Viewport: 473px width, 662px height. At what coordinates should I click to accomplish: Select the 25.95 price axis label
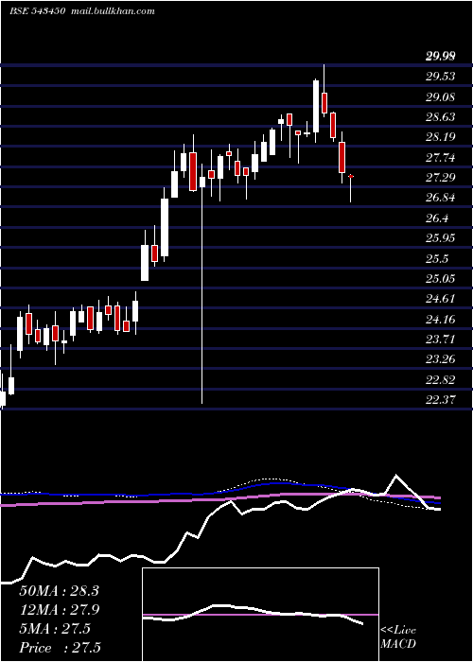point(441,238)
